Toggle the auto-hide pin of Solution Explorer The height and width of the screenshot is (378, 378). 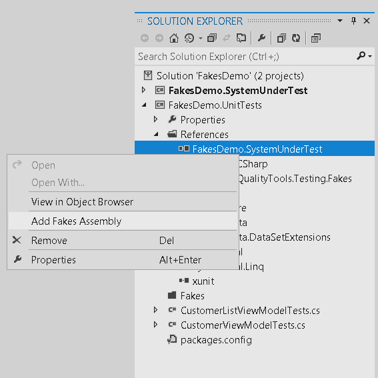(x=353, y=21)
